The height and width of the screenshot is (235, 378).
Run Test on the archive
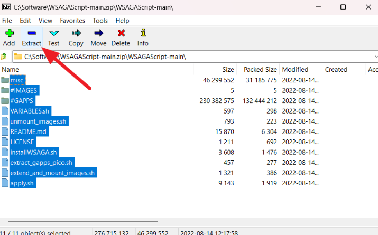53,37
